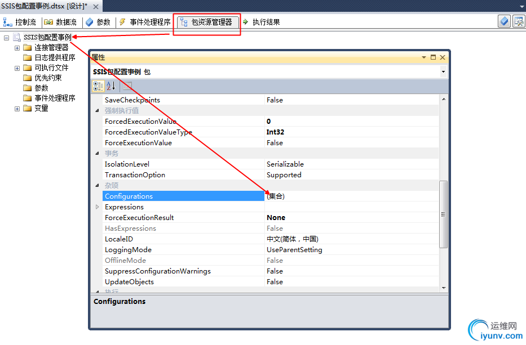Click the (集合) value of Configurations
This screenshot has height=345, width=526.
click(x=276, y=196)
